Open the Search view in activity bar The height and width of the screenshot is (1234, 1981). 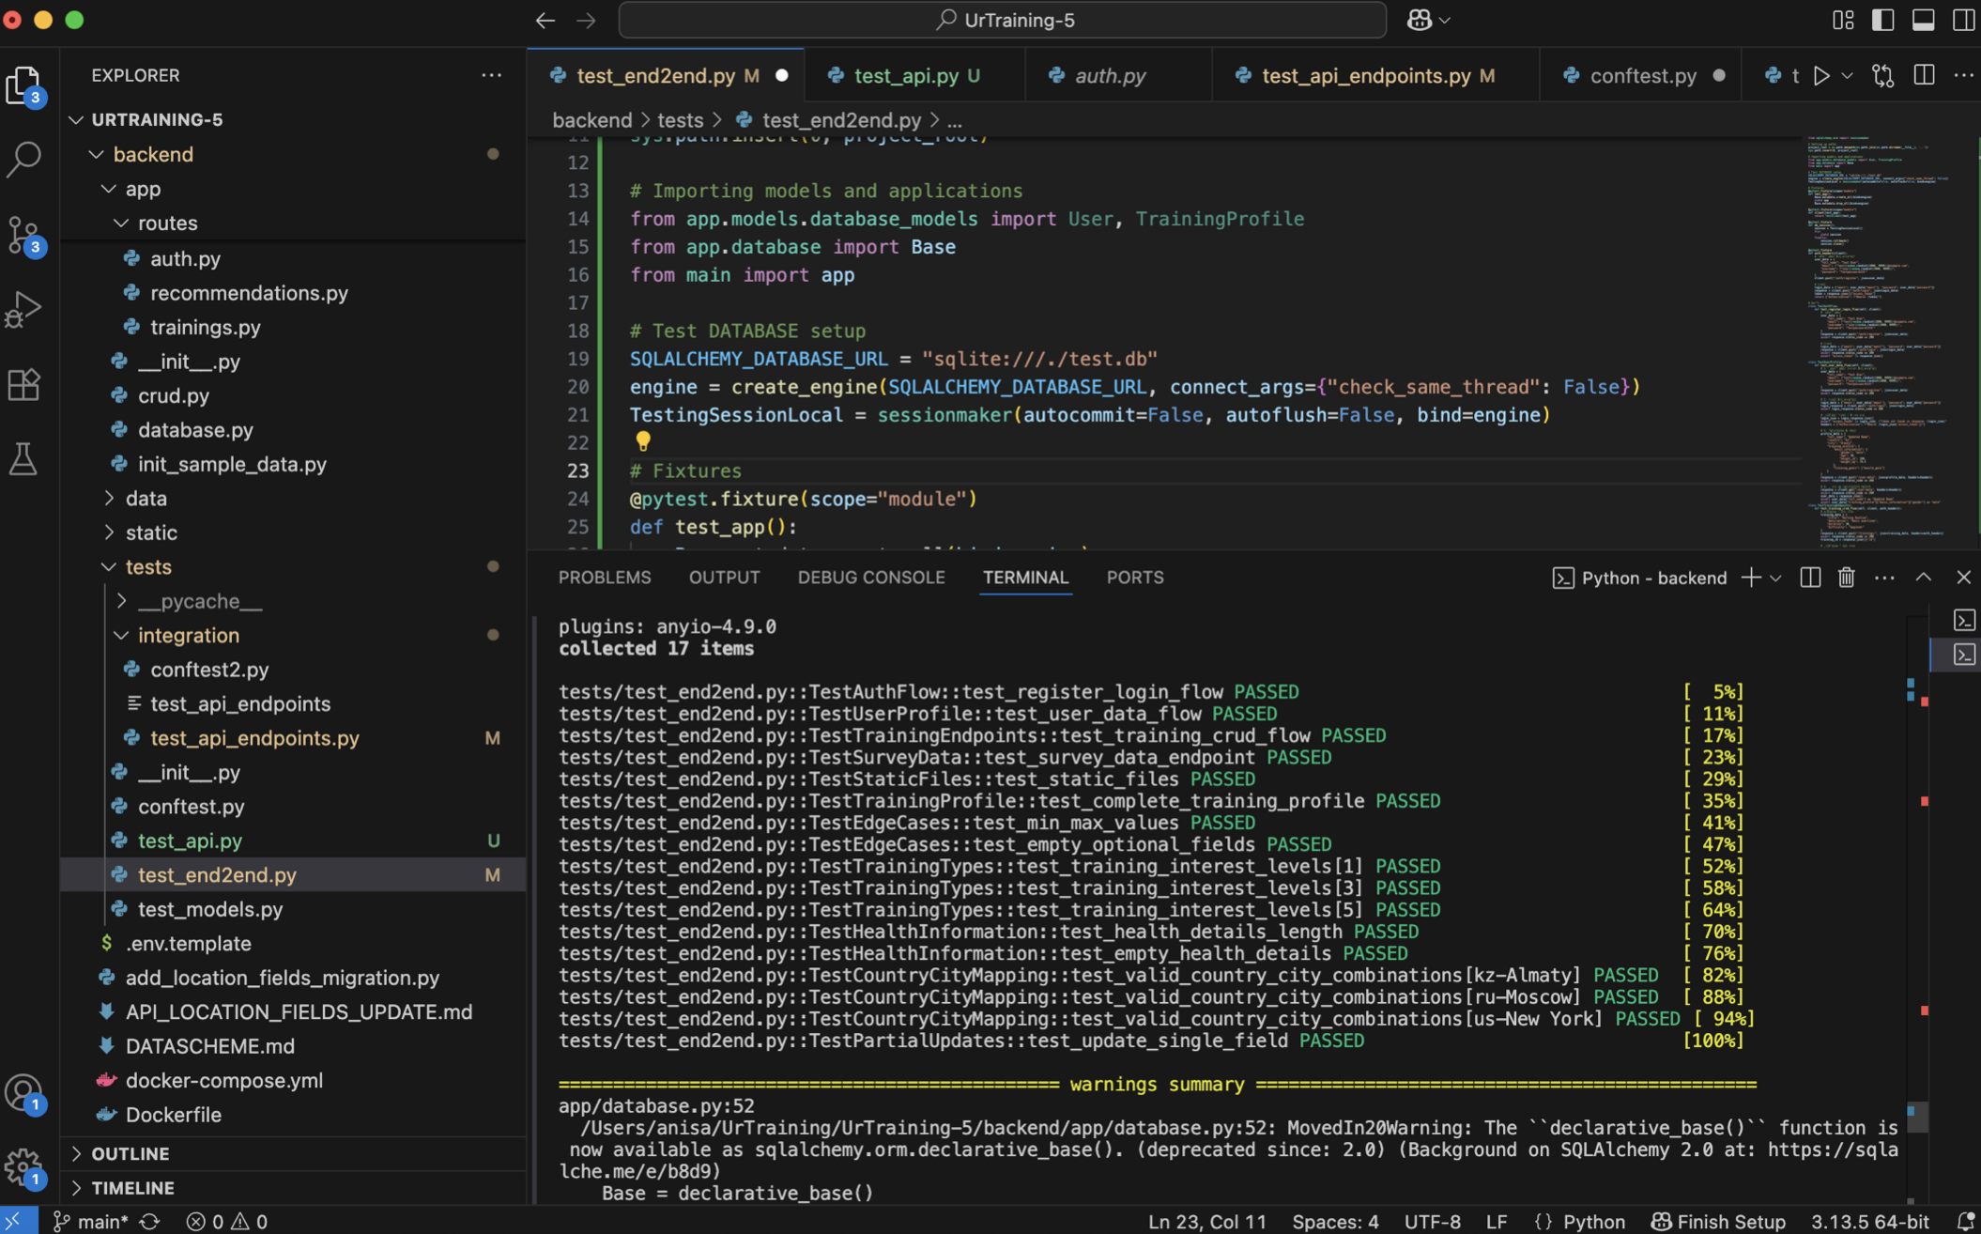tap(24, 159)
